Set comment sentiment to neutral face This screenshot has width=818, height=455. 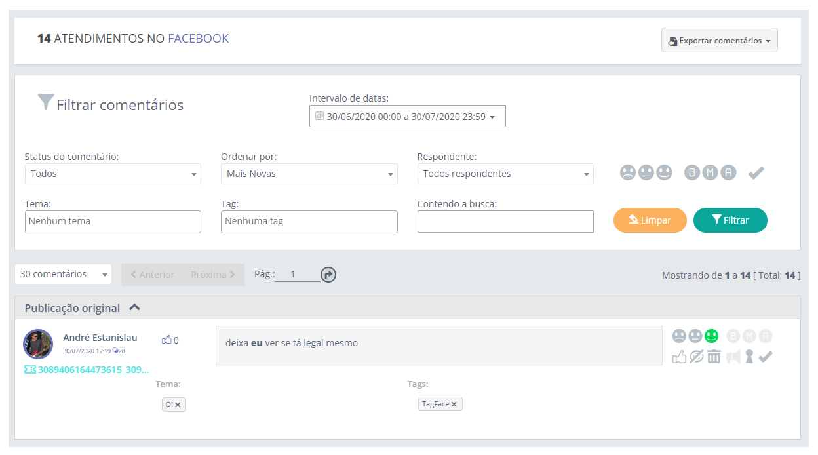tap(695, 336)
